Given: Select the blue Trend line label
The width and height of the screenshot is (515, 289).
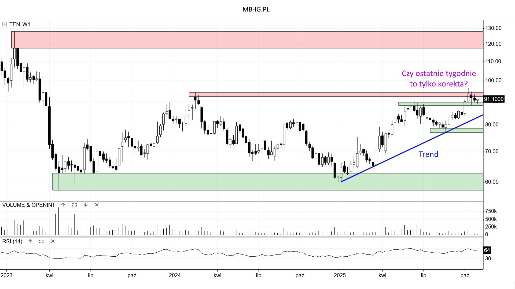Looking at the screenshot, I should pyautogui.click(x=428, y=154).
